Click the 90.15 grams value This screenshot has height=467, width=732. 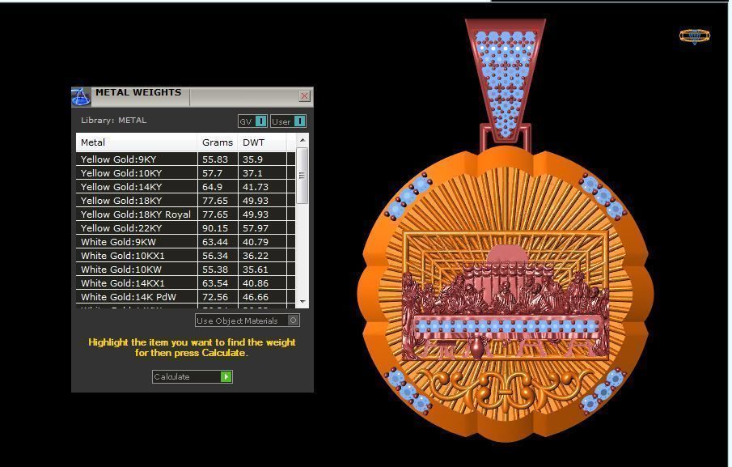214,228
